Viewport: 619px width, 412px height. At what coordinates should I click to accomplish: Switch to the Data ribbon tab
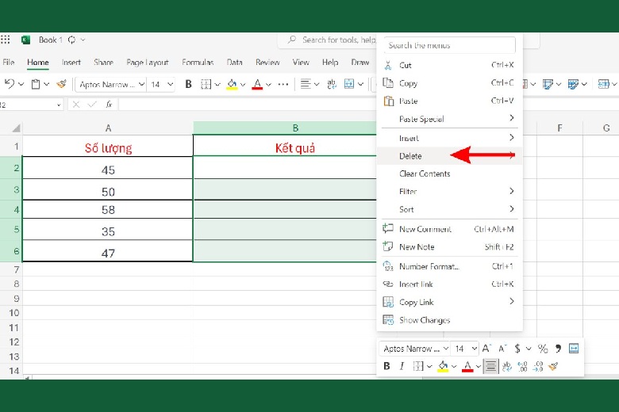pyautogui.click(x=234, y=63)
